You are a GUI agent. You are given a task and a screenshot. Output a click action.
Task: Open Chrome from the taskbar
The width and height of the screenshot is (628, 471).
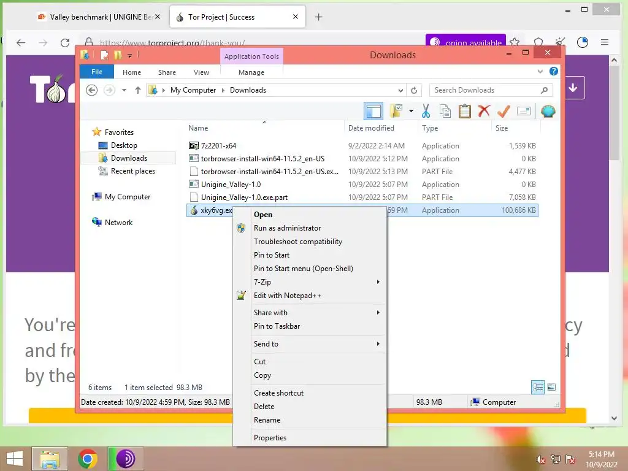pyautogui.click(x=87, y=459)
